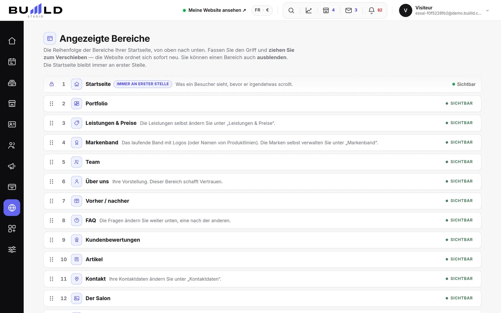Open the FR · € language currency selector
The height and width of the screenshot is (313, 501).
(262, 10)
